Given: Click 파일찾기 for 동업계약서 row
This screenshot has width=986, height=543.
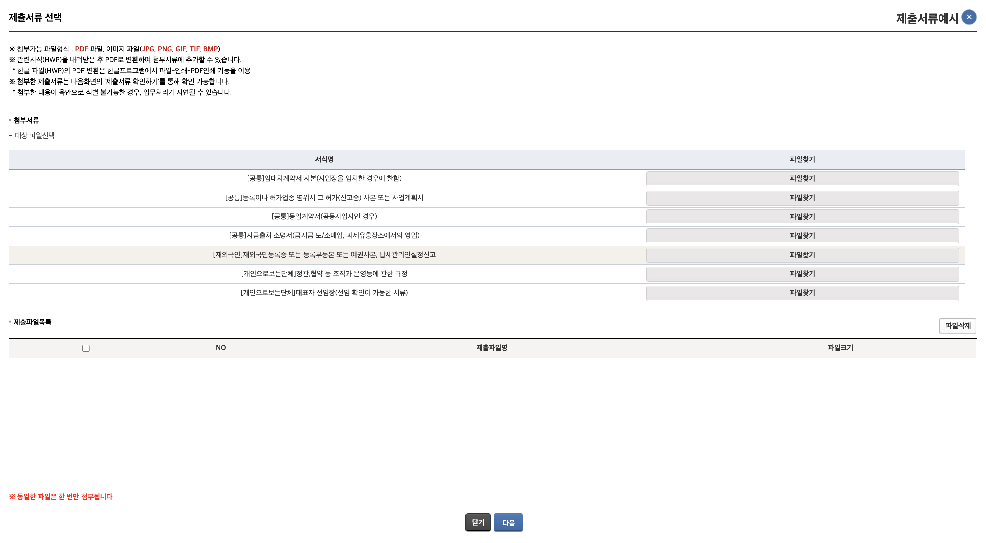Looking at the screenshot, I should tap(802, 217).
